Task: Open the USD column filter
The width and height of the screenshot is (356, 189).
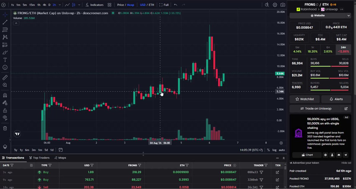Action: point(92,165)
